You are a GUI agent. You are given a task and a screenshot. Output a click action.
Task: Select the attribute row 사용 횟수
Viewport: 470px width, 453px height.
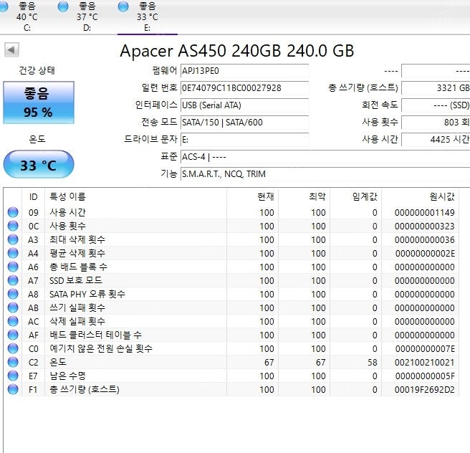click(231, 226)
